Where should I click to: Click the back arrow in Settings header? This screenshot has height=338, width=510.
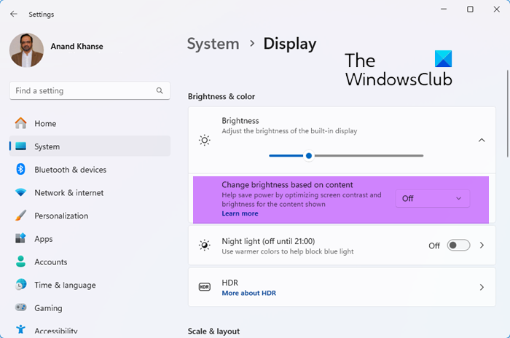(x=14, y=14)
